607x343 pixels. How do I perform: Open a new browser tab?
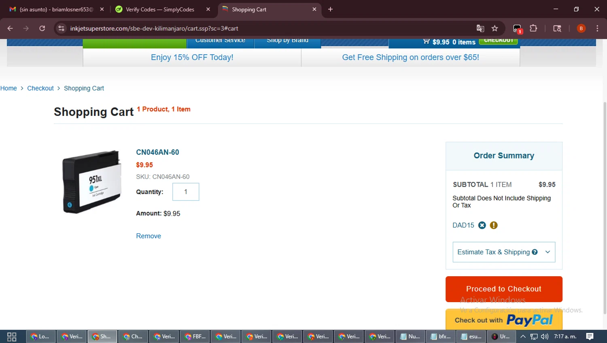click(331, 9)
